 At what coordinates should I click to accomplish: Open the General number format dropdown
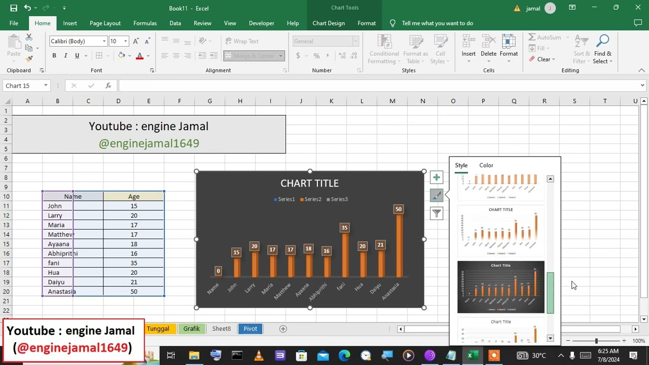click(x=355, y=41)
